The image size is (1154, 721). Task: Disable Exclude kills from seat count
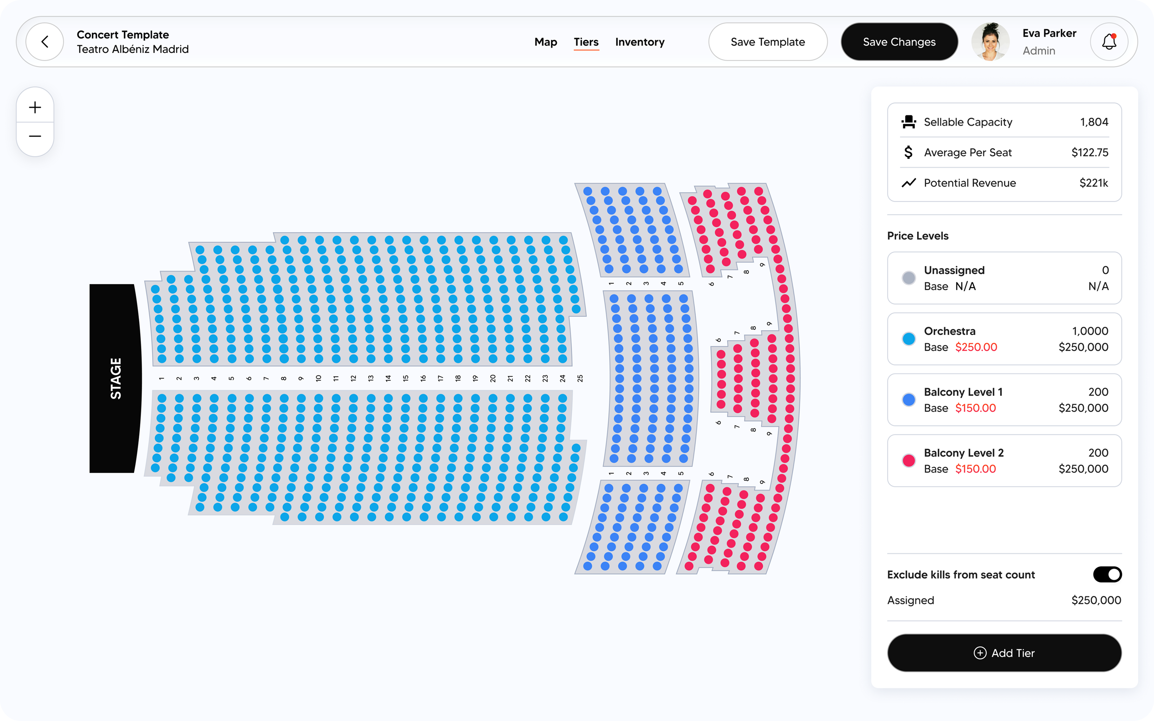1108,574
